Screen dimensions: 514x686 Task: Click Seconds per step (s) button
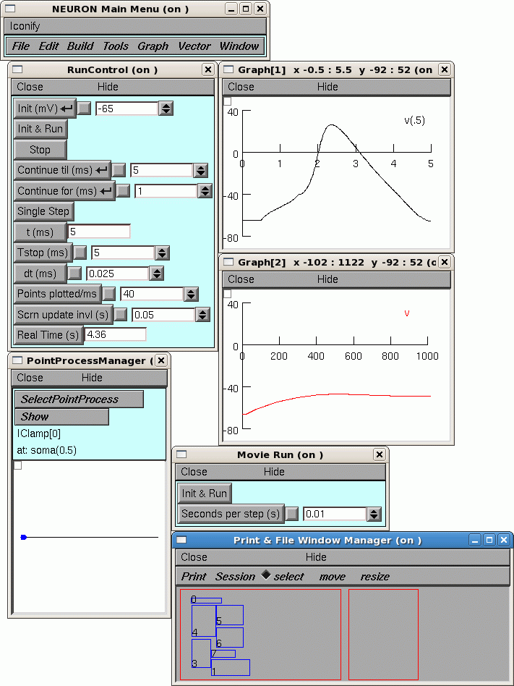(x=231, y=514)
